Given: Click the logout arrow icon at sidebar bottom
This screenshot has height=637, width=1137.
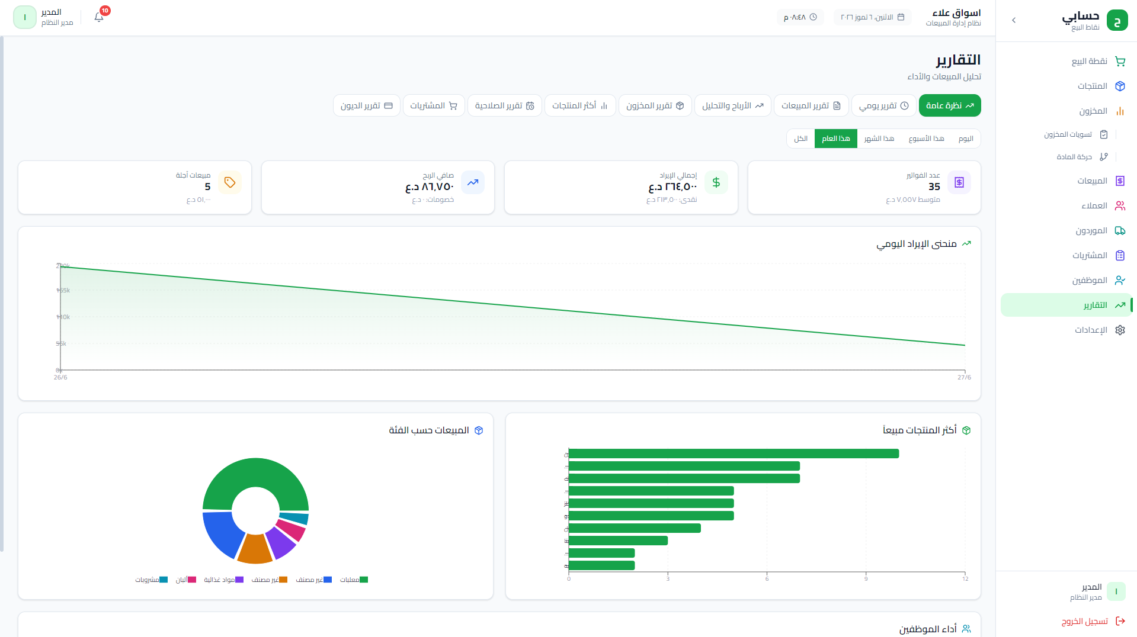Looking at the screenshot, I should pos(1120,621).
